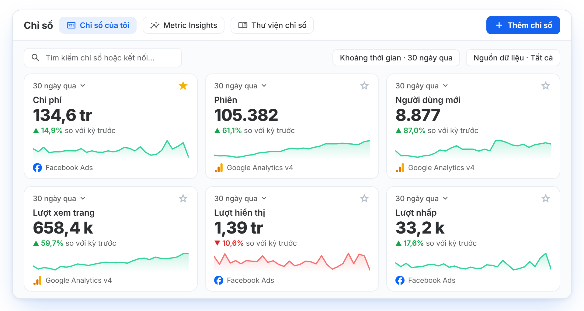
Task: Click the search magnifier icon
Action: click(36, 58)
